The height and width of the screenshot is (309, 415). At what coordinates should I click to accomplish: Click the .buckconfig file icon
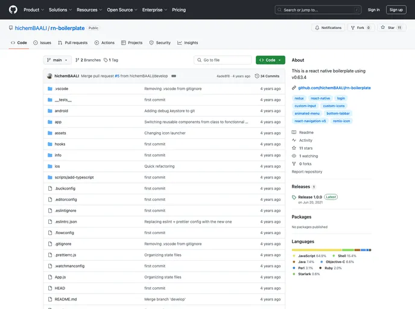[x=49, y=188]
